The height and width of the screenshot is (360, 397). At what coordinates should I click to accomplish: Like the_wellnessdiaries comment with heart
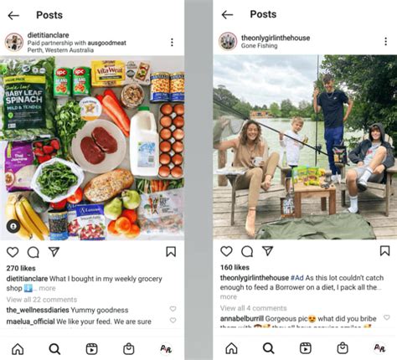[x=173, y=309]
